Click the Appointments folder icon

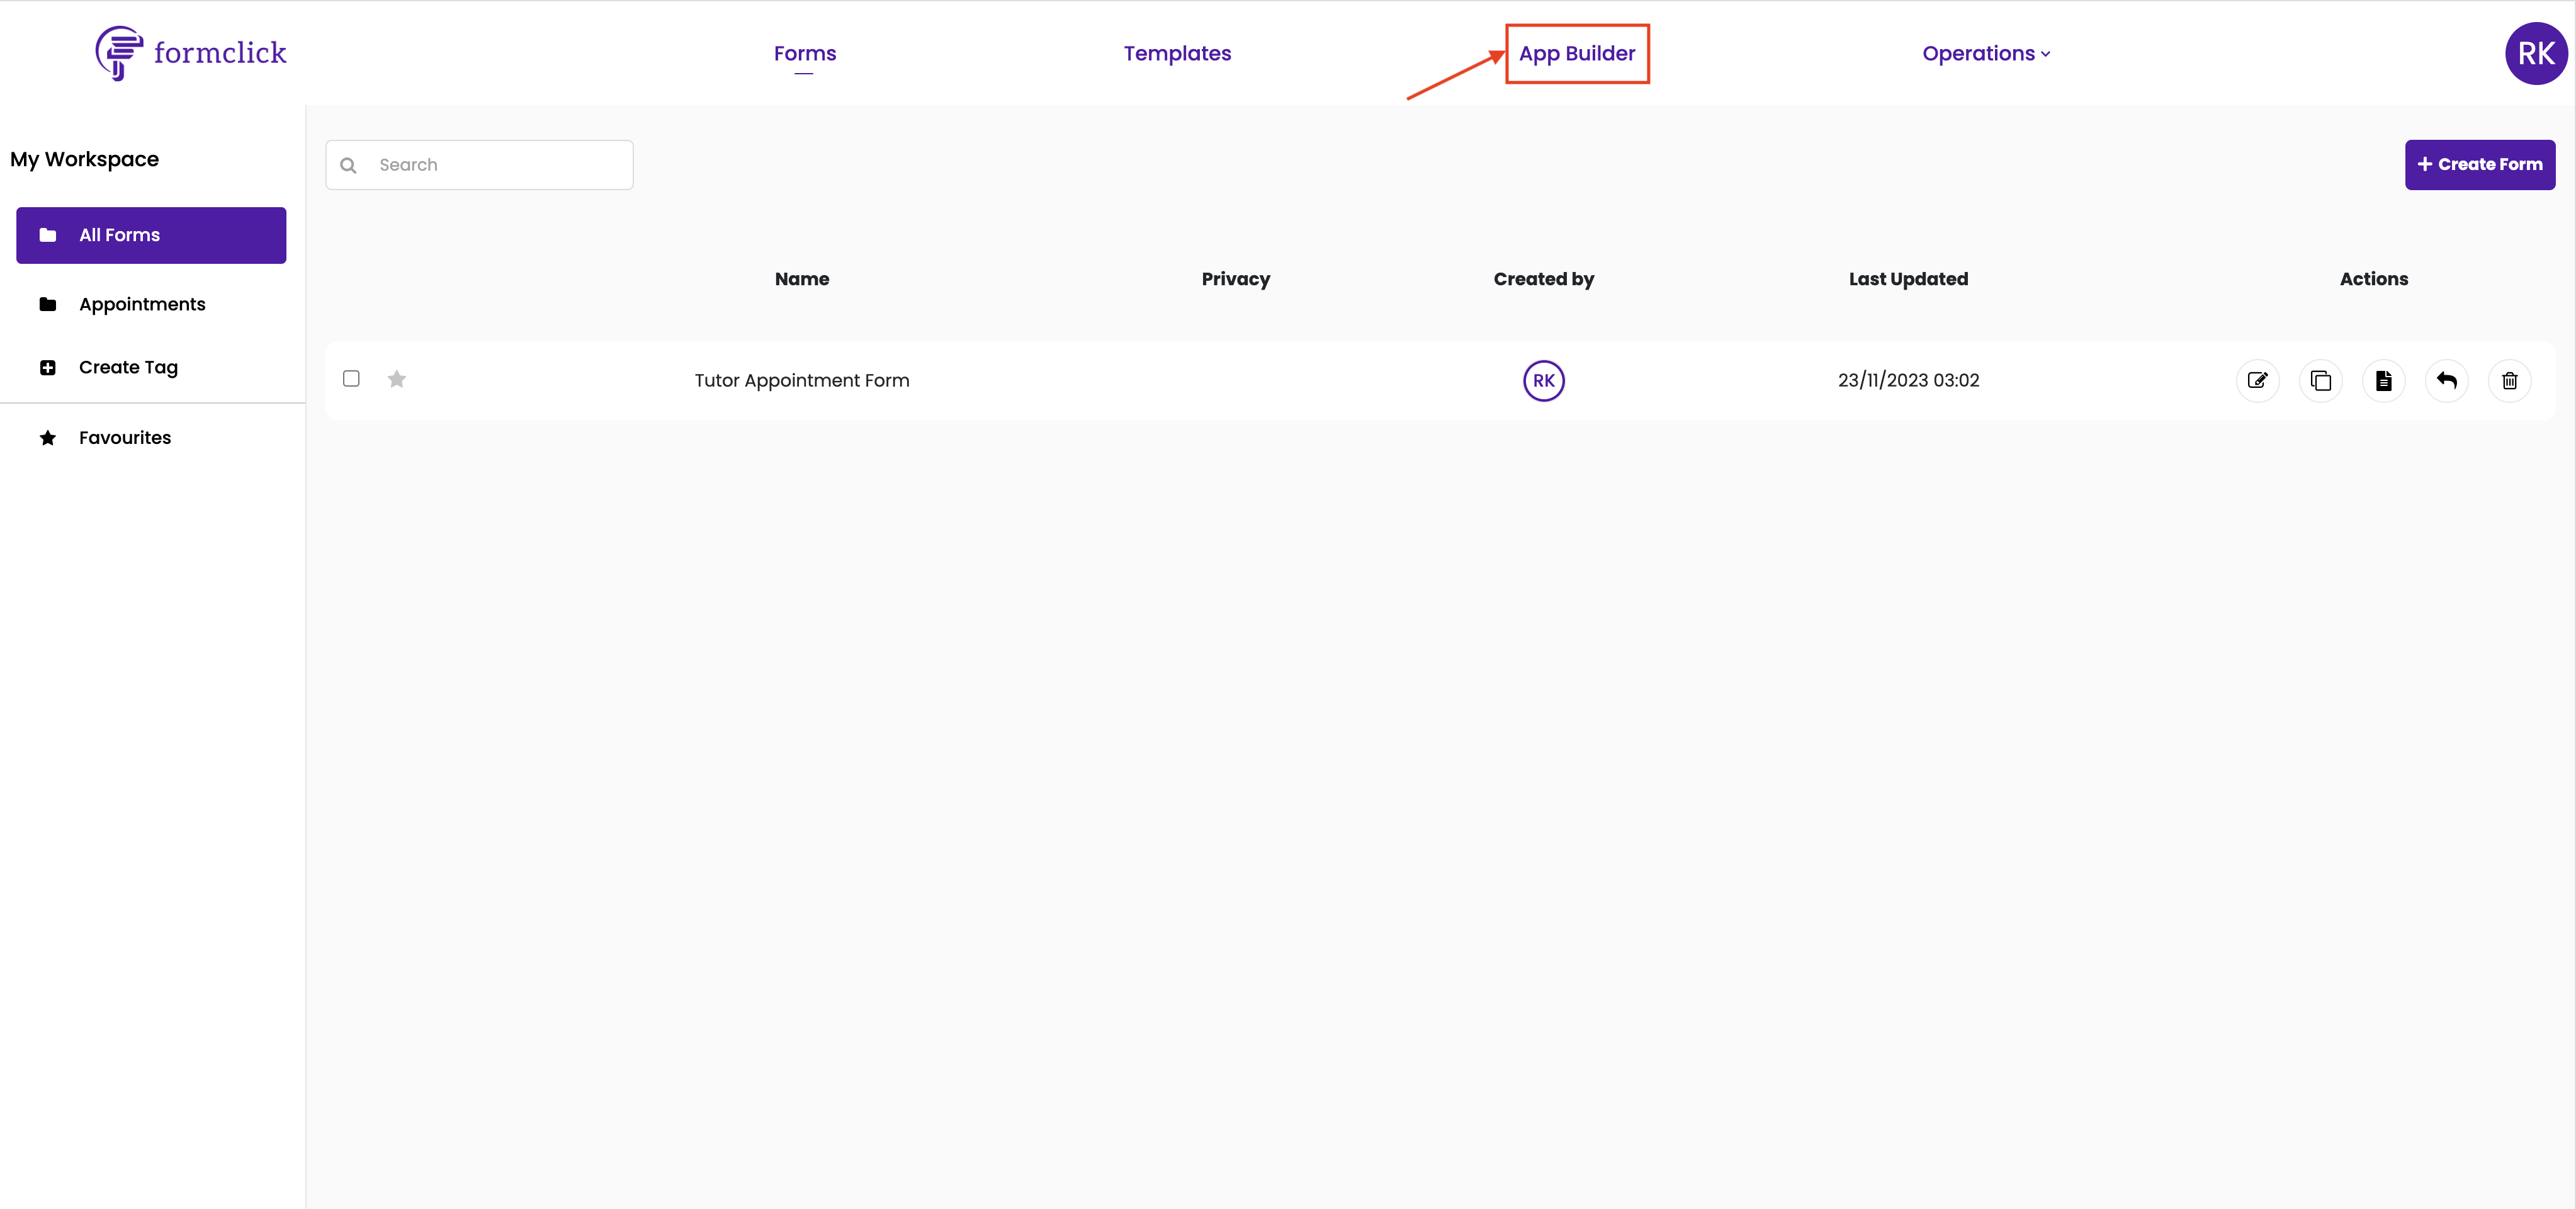coord(47,304)
